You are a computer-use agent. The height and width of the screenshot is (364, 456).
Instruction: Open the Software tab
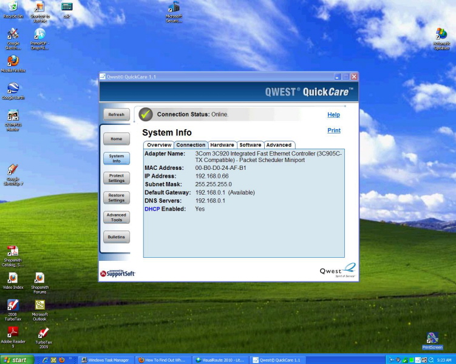point(250,145)
